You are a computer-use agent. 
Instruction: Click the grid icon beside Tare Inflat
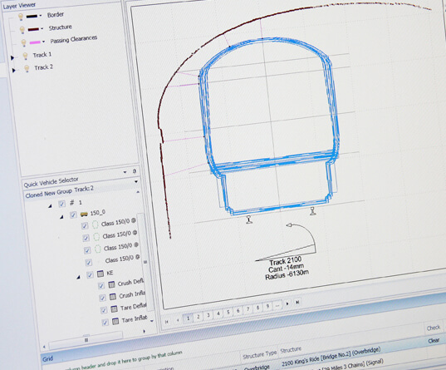tap(115, 321)
